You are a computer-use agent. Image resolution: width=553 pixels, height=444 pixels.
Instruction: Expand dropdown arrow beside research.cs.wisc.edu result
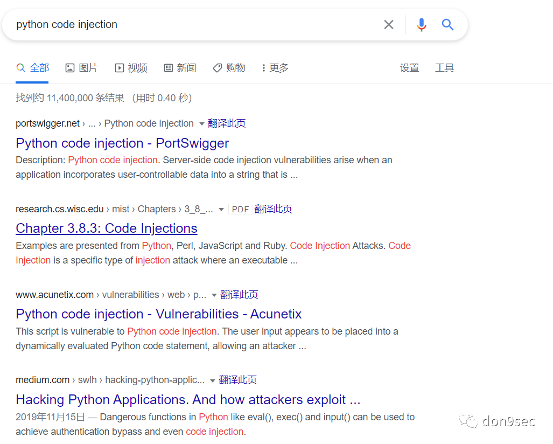221,210
